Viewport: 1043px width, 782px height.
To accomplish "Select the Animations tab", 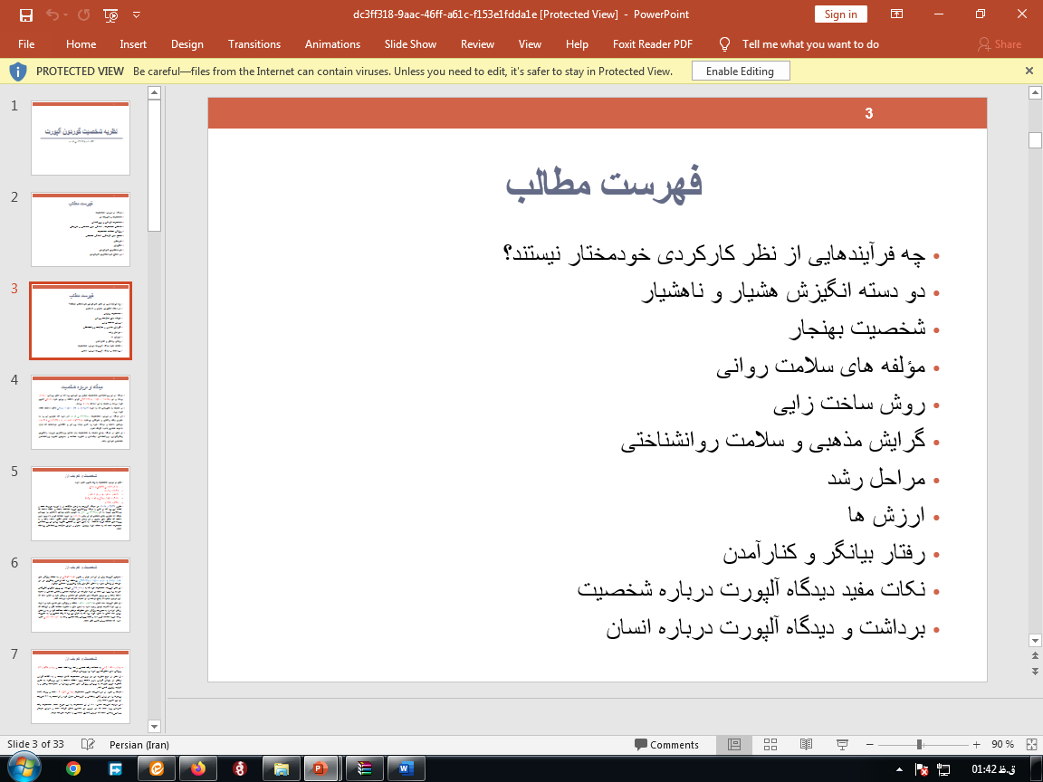I will [332, 43].
